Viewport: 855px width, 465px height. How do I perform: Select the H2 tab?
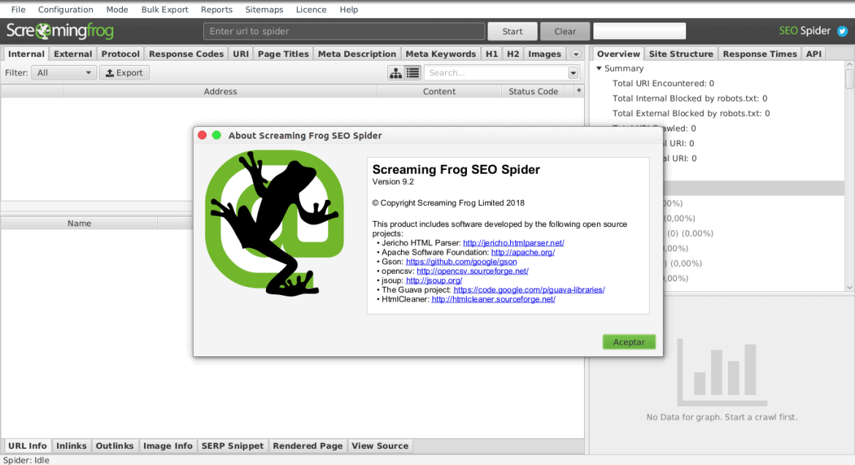[512, 54]
